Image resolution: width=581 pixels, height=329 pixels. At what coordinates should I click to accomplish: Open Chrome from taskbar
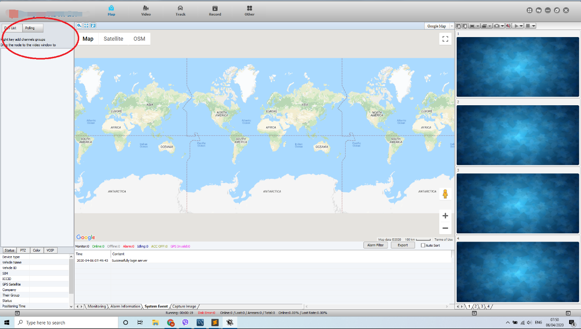[x=171, y=323]
